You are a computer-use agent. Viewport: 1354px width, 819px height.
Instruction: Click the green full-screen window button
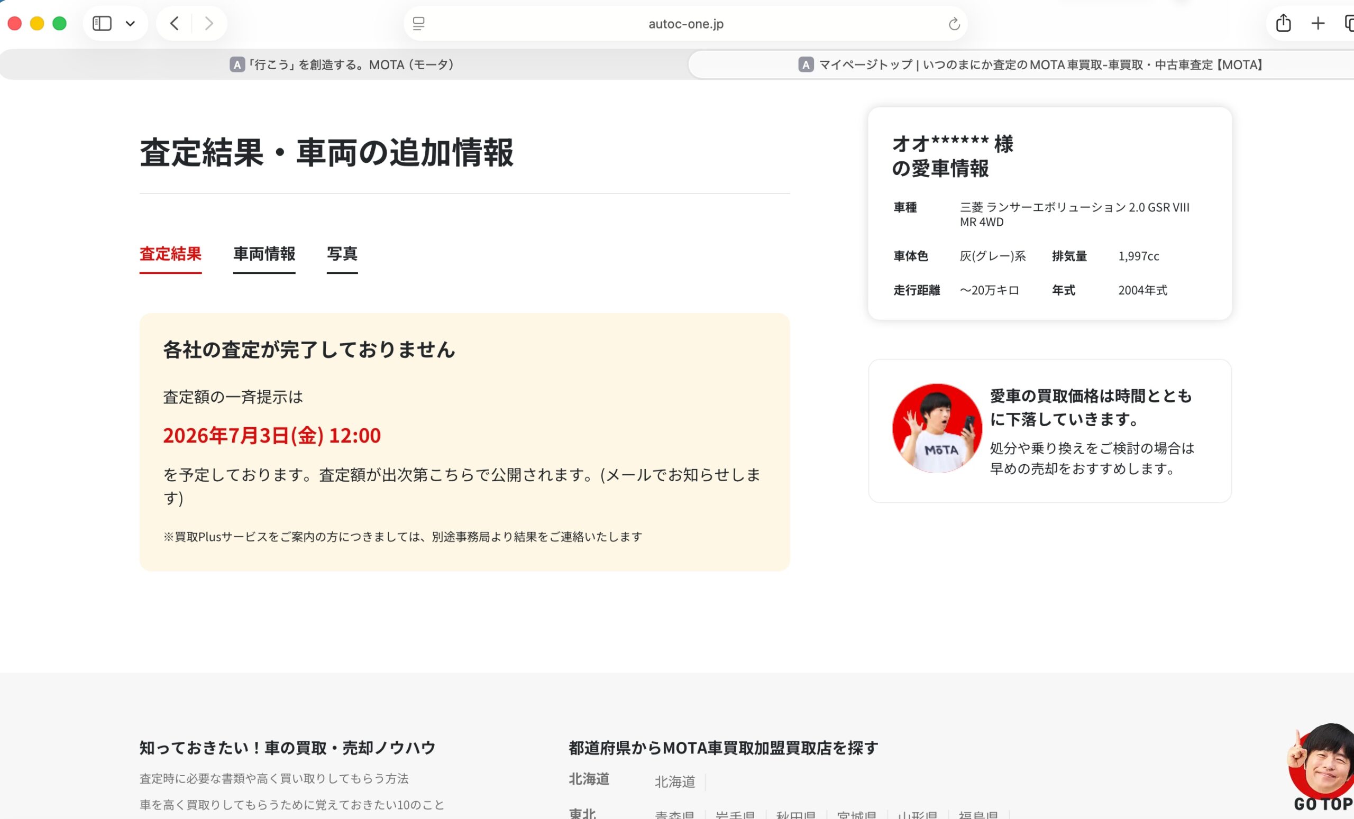[x=59, y=24]
